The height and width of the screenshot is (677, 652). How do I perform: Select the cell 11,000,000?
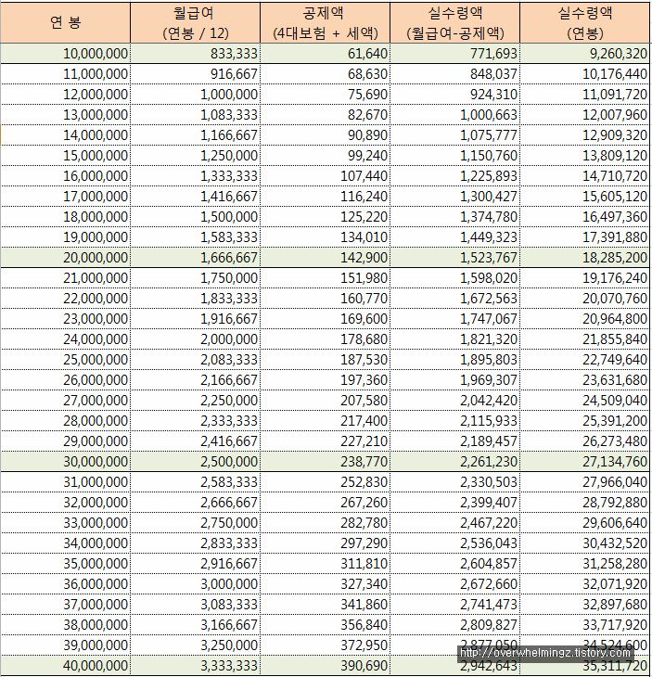[x=65, y=74]
